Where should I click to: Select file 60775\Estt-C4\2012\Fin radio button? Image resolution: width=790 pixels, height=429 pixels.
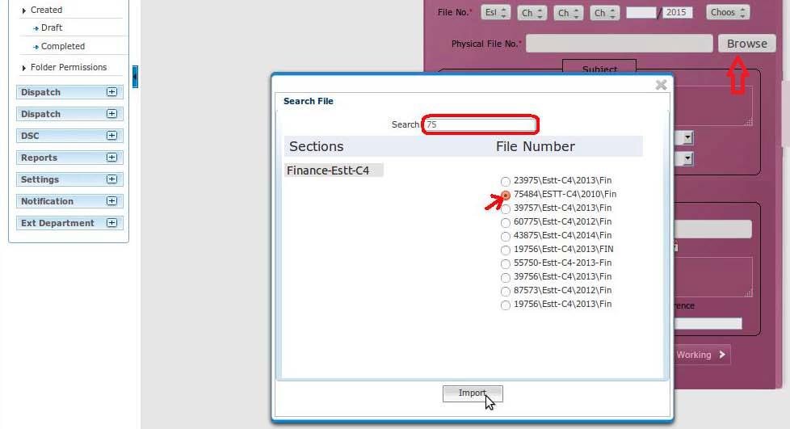[506, 222]
